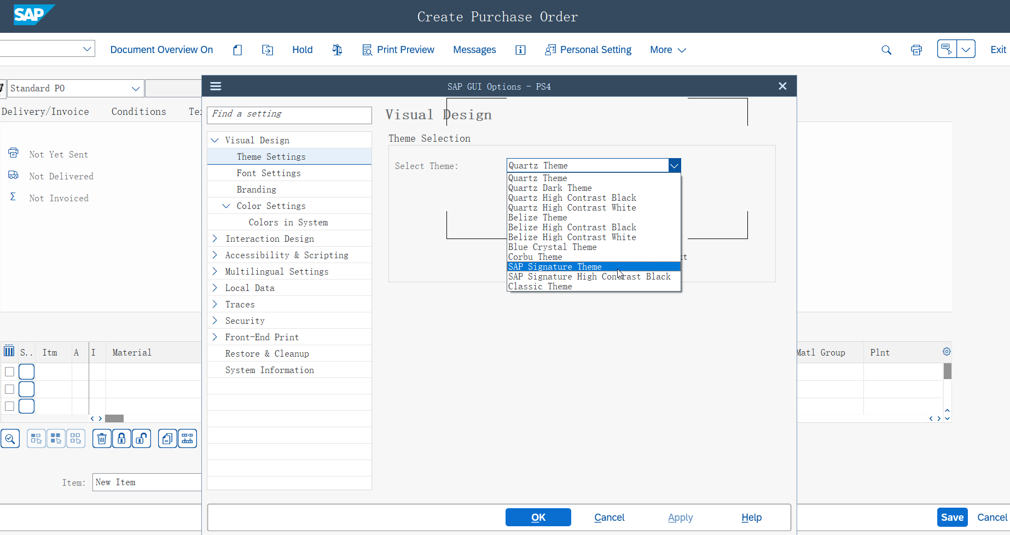Click the table settings gear icon
1010x535 pixels.
click(x=947, y=352)
